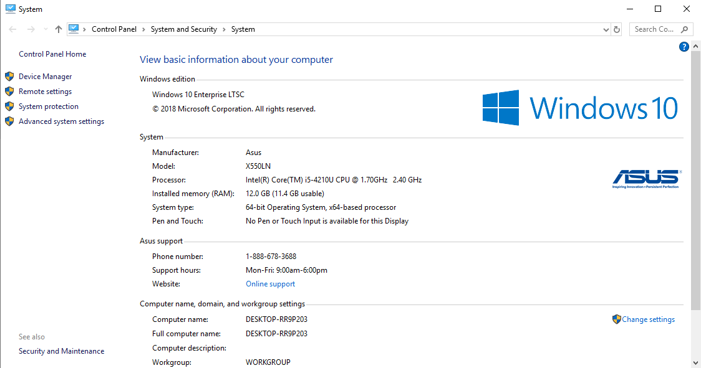Go to Control Panel Home
The image size is (701, 368).
tap(52, 54)
